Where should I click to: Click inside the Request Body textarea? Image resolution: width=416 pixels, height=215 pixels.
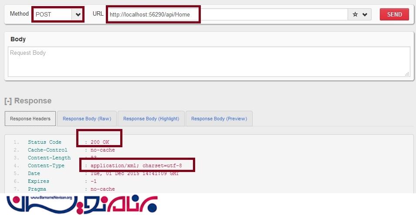click(x=209, y=62)
